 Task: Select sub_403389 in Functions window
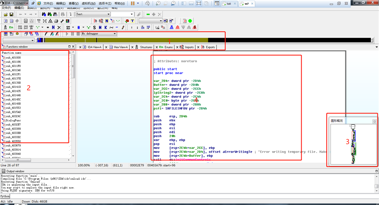click(x=13, y=129)
